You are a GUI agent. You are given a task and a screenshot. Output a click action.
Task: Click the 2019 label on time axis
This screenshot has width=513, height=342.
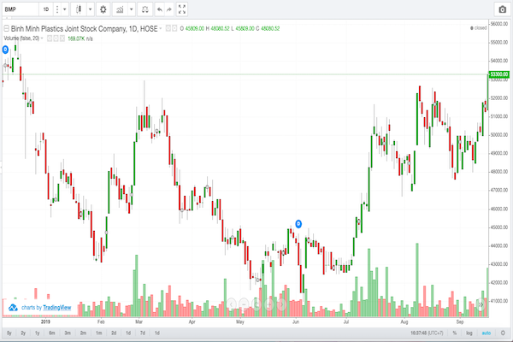pos(45,321)
